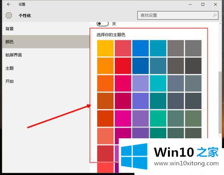Viewport: 224px width, 175px height.
Task: Toggle the 关 switch off/on
Action: (103, 24)
